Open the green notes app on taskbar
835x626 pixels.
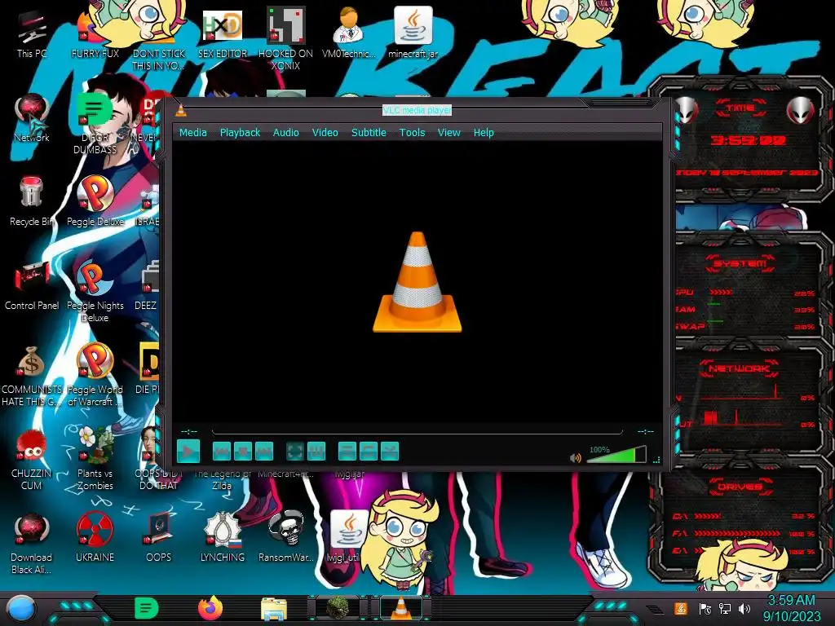[147, 608]
